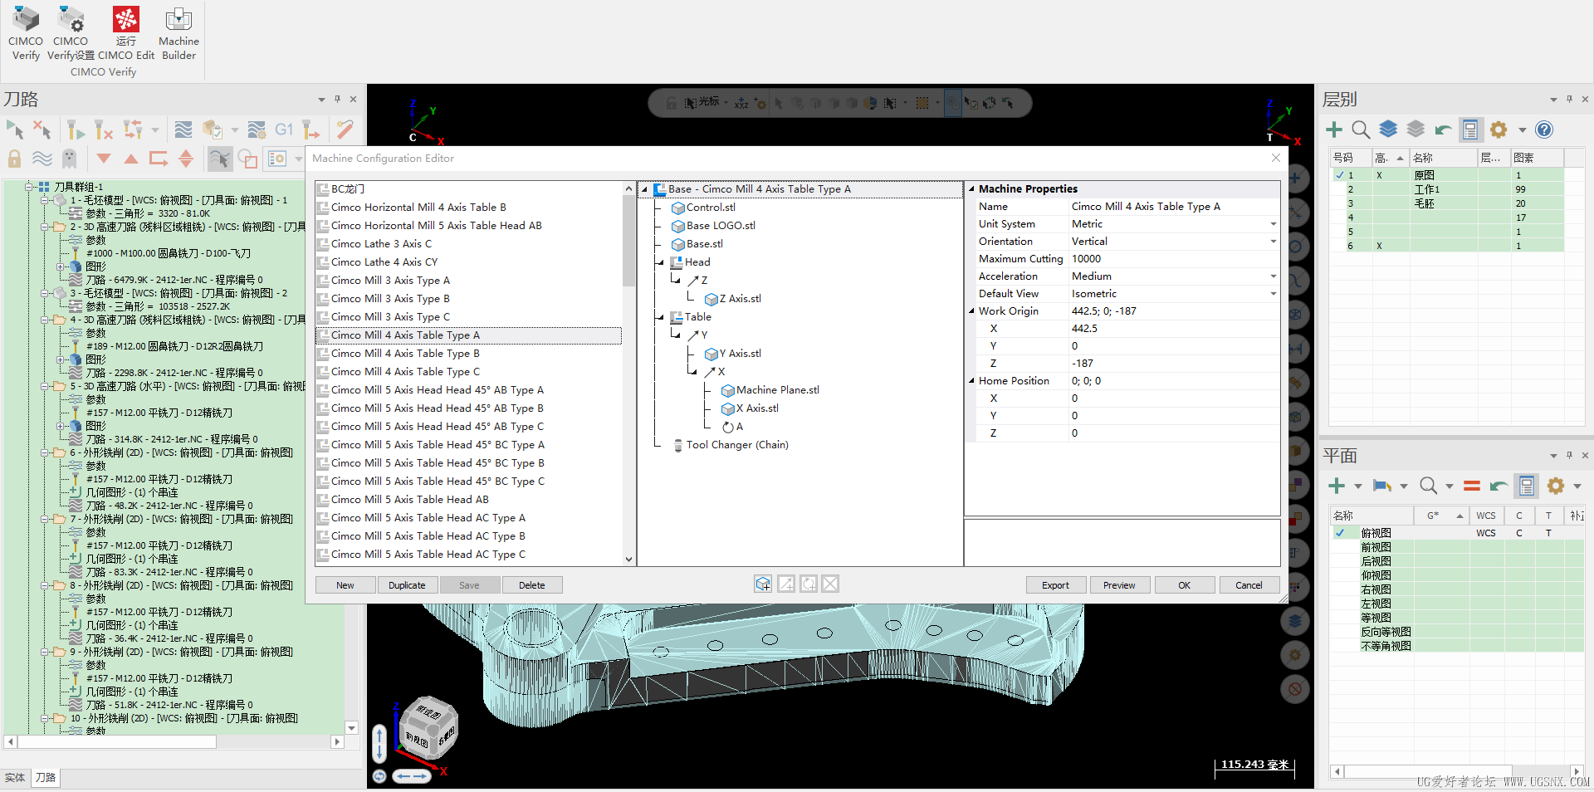This screenshot has width=1594, height=792.
Task: Launch CIMCO Verify from the ribbon
Action: point(25,33)
